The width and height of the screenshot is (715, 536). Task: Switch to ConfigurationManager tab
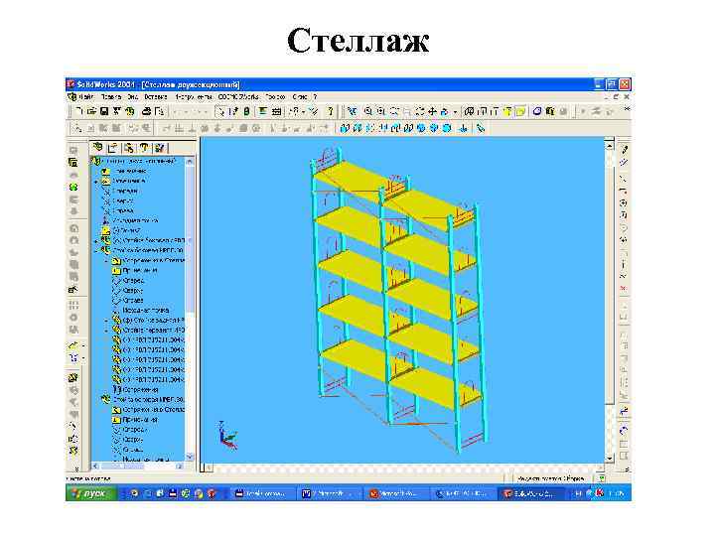[x=129, y=147]
